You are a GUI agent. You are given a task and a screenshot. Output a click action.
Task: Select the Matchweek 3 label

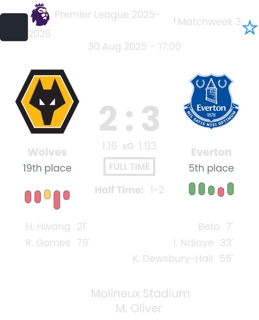tap(209, 22)
